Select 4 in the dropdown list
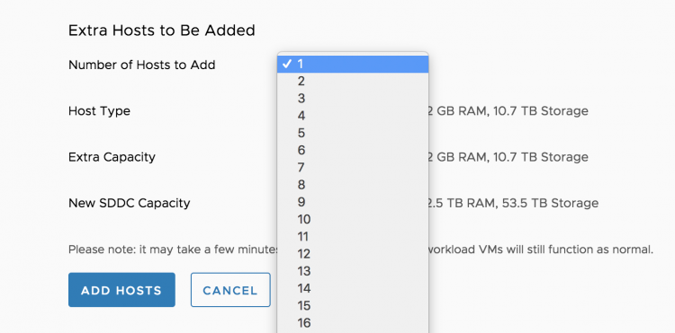The width and height of the screenshot is (675, 333). coord(353,116)
